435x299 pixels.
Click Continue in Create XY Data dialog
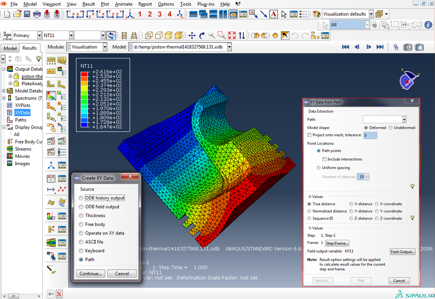tap(90, 273)
